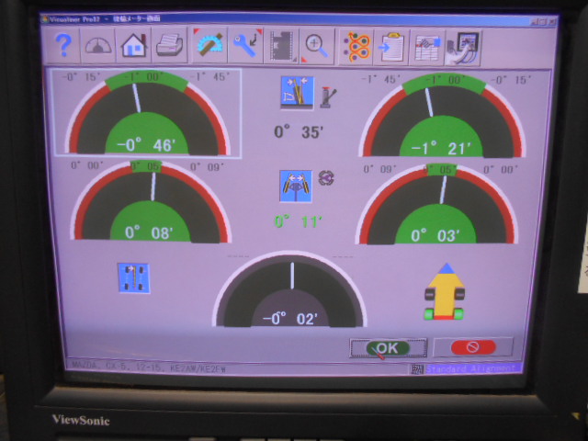Go to the Home screen icon
The height and width of the screenshot is (441, 588).
tap(133, 46)
